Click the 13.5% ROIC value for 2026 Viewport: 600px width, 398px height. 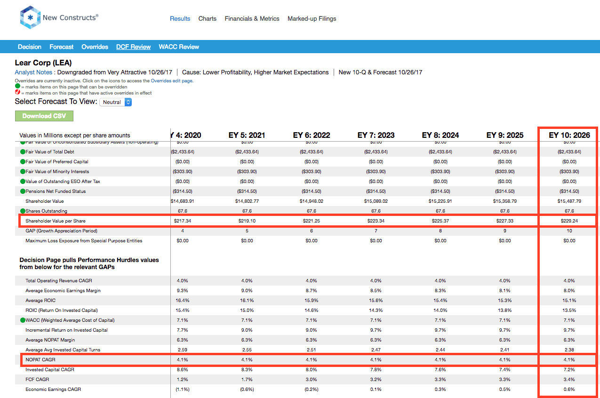click(x=569, y=310)
